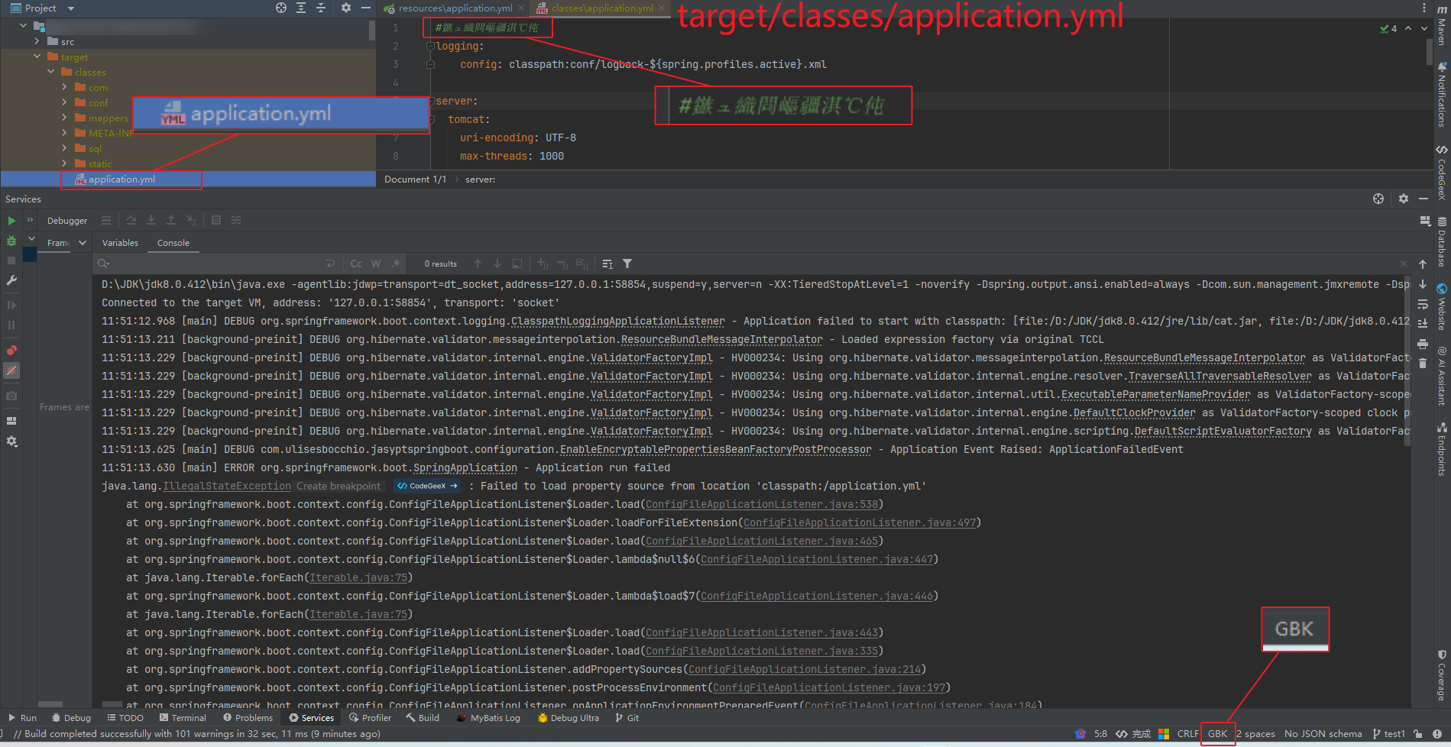Click the console filter funnel icon
The image size is (1451, 747).
[627, 264]
